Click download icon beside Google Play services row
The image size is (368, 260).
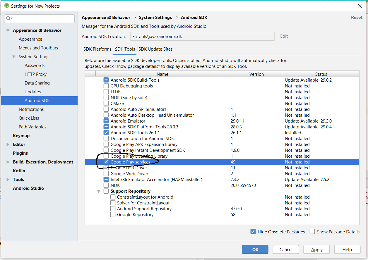click(89, 162)
